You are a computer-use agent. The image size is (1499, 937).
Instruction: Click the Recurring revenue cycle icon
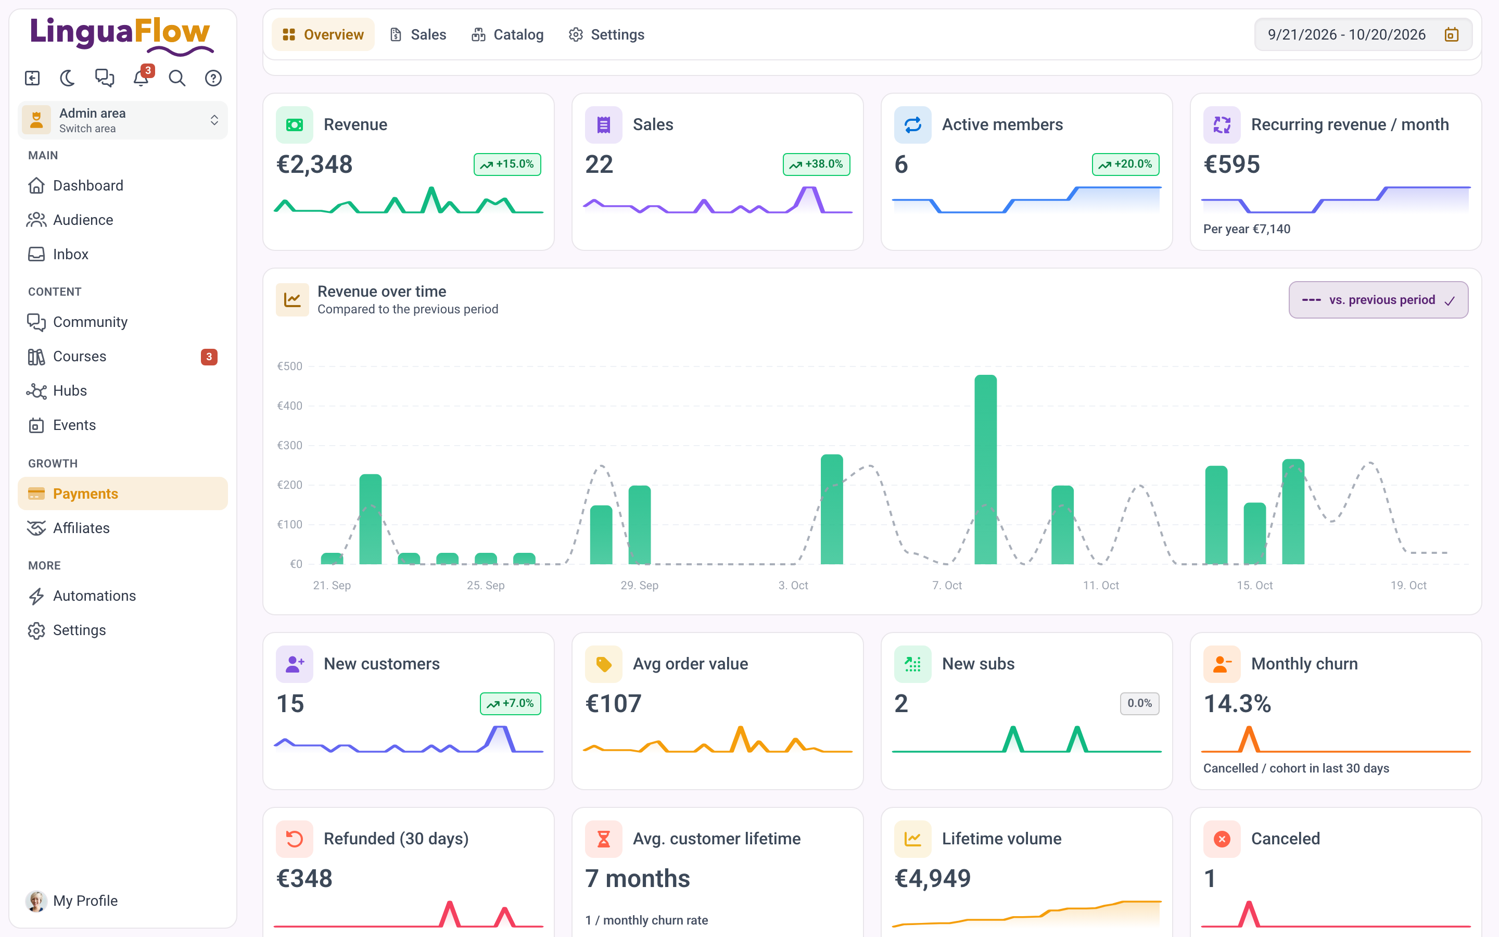click(x=1222, y=124)
